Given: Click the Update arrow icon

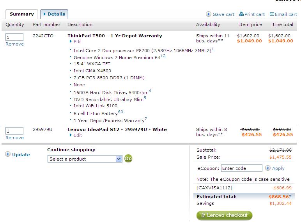Looking at the screenshot, I should (x=8, y=154).
